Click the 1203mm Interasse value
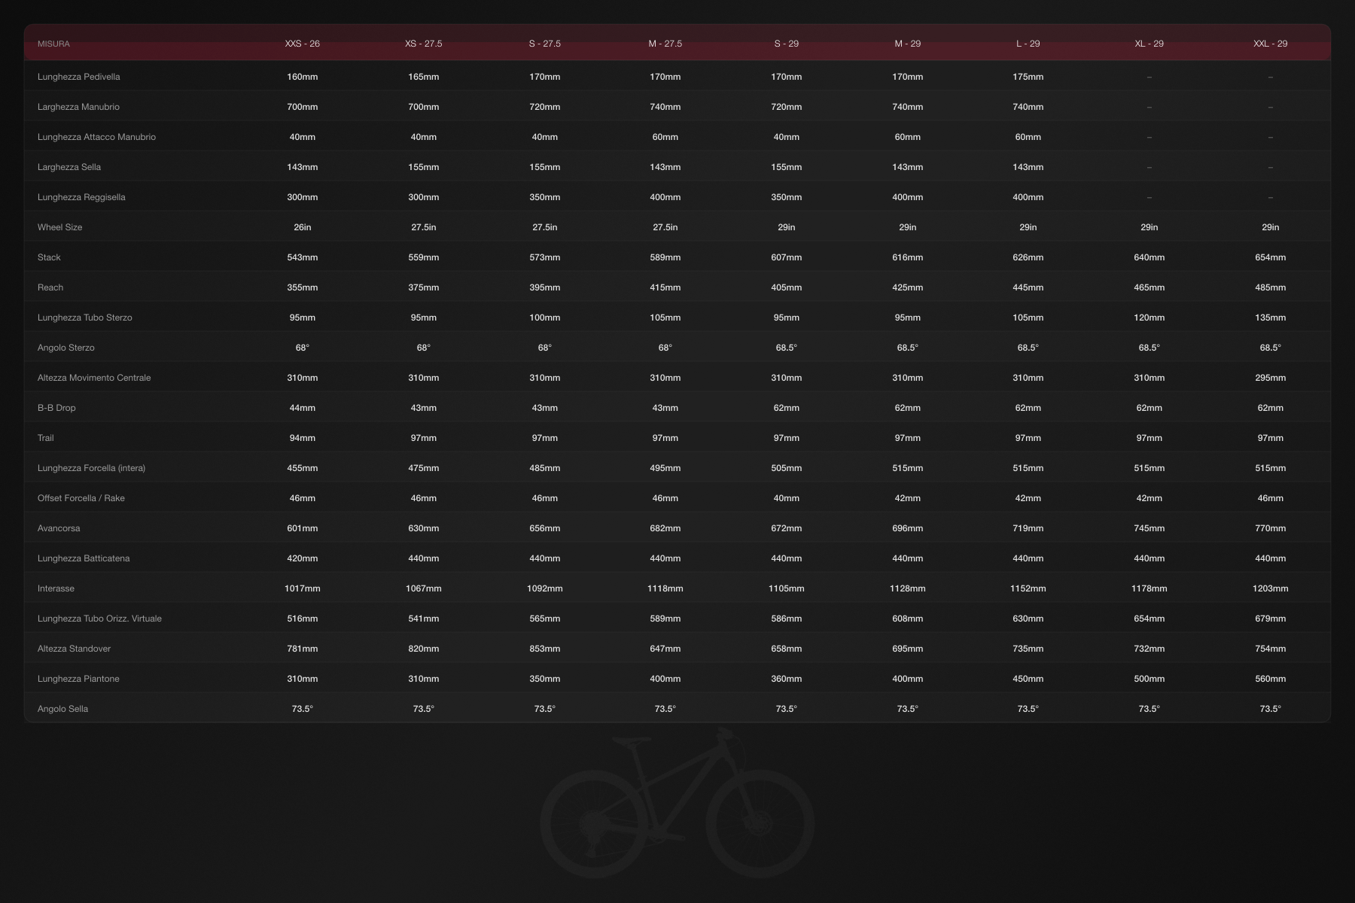Screen dimensions: 1355x903 [x=1270, y=588]
